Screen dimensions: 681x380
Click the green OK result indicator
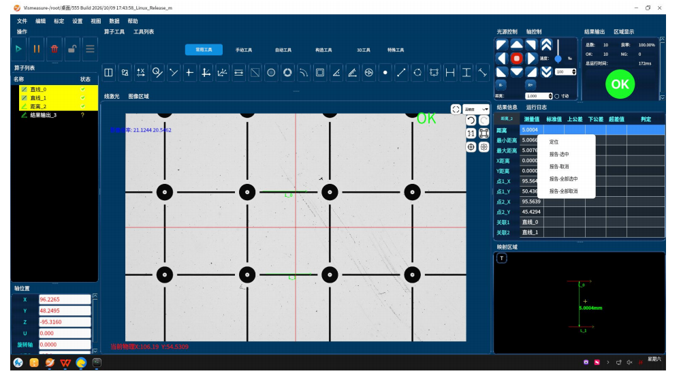[620, 84]
